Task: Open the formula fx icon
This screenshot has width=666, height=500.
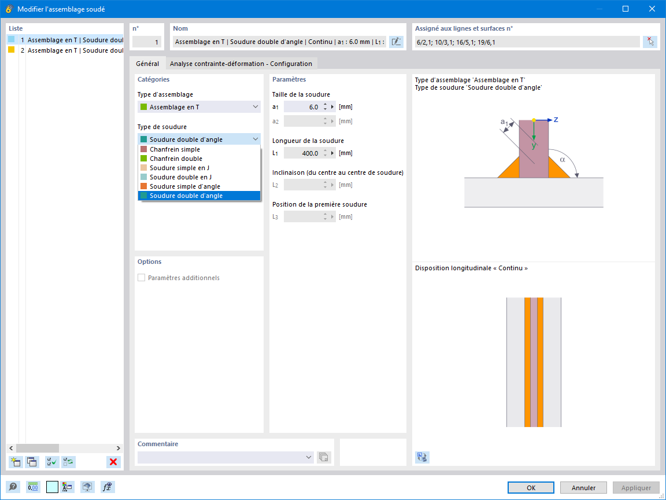Action: (x=108, y=487)
